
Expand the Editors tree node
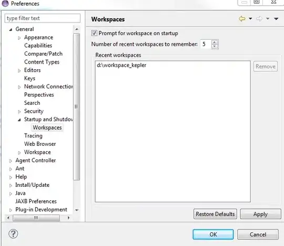(x=19, y=71)
